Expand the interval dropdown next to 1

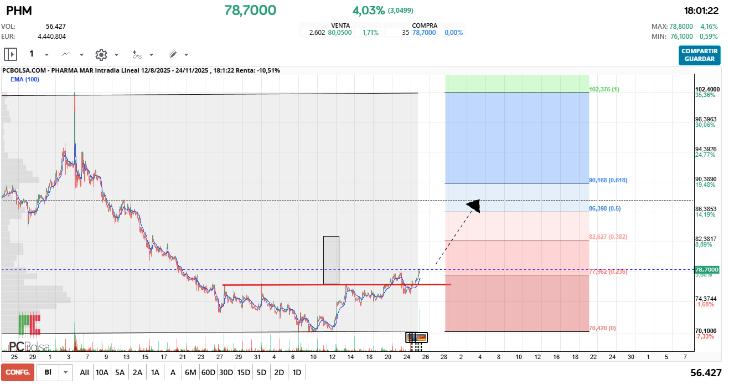coord(46,55)
